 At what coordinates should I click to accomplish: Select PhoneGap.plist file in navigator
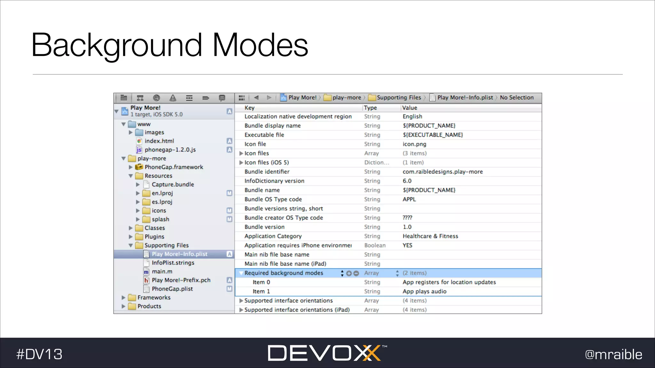[172, 289]
